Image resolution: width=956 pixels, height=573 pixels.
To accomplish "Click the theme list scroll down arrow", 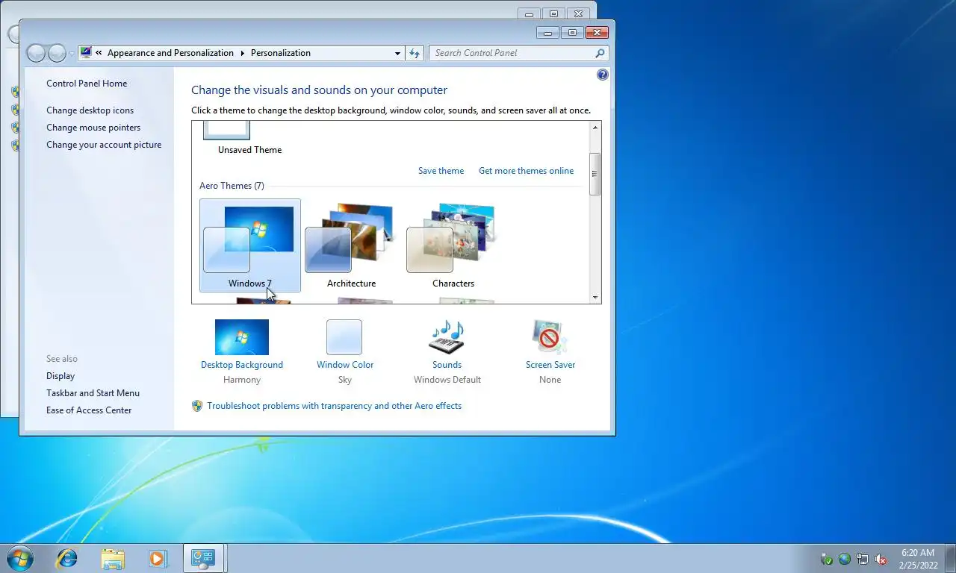I will coord(595,297).
